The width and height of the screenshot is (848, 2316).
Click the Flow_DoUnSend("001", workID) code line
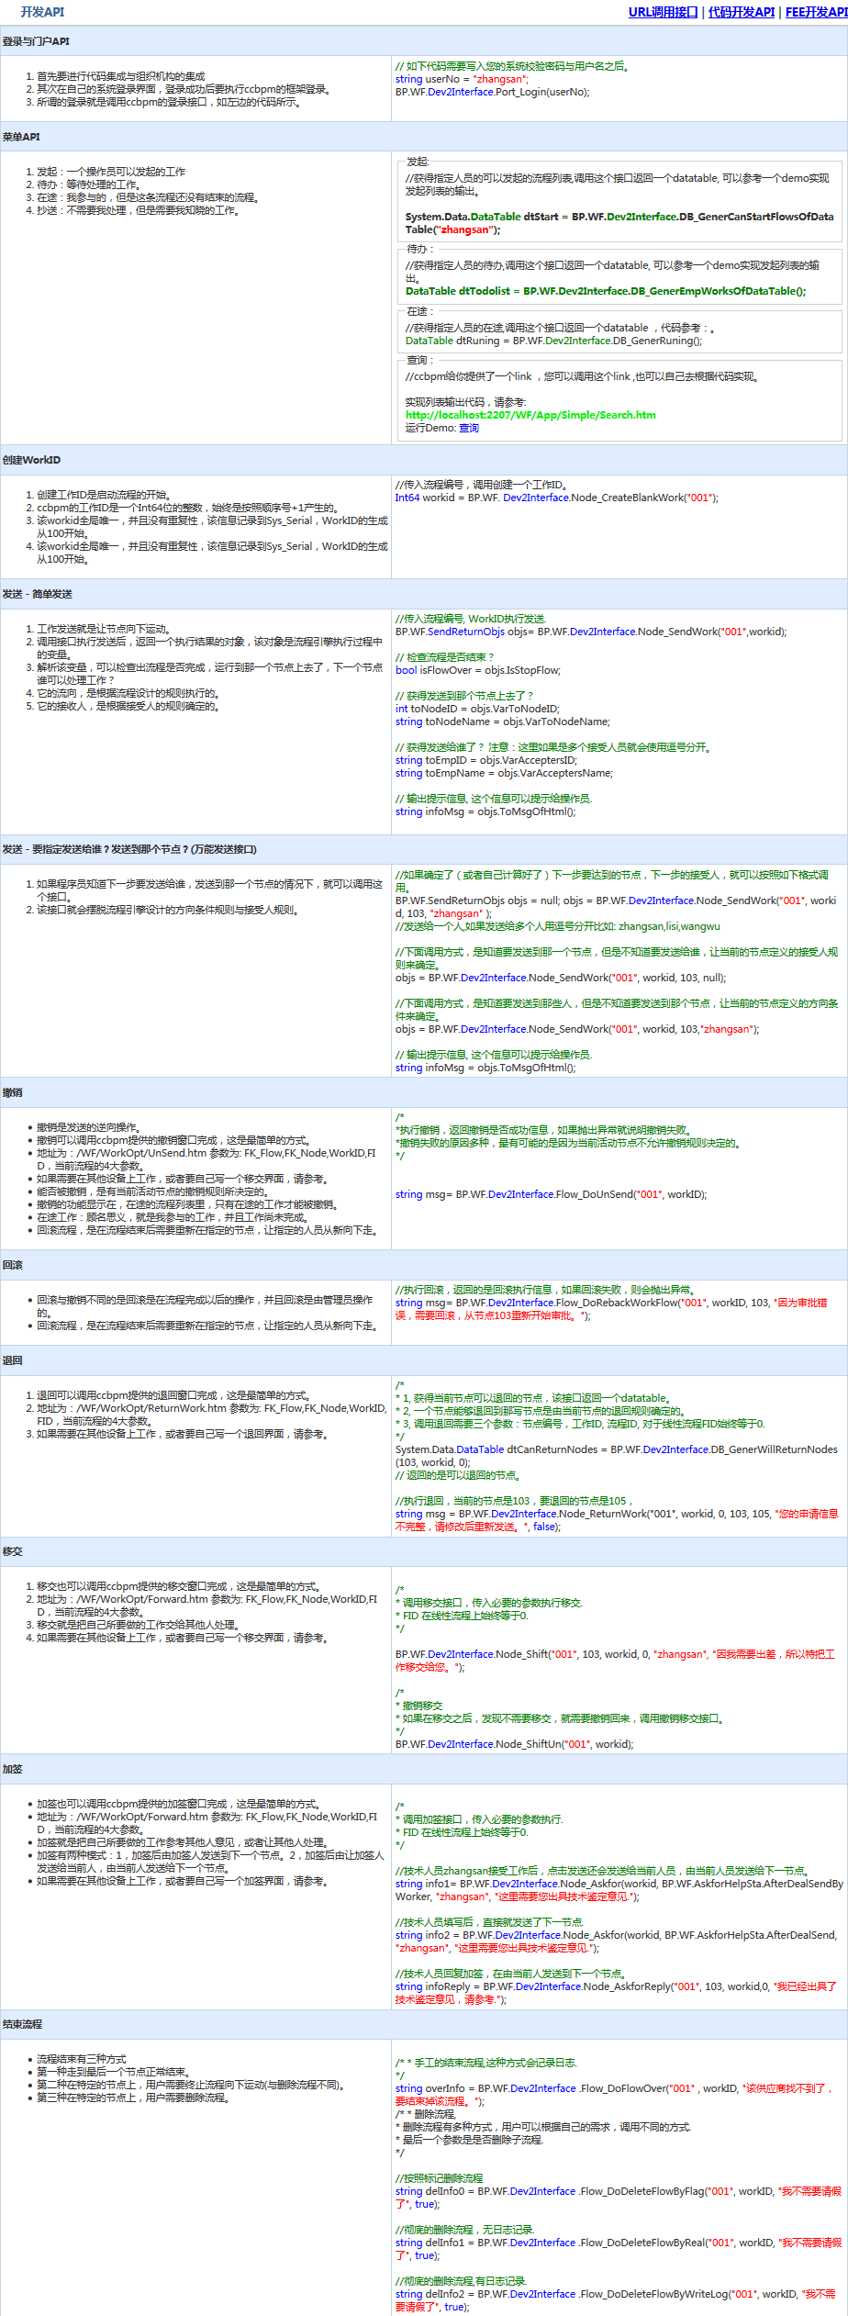click(x=551, y=1194)
